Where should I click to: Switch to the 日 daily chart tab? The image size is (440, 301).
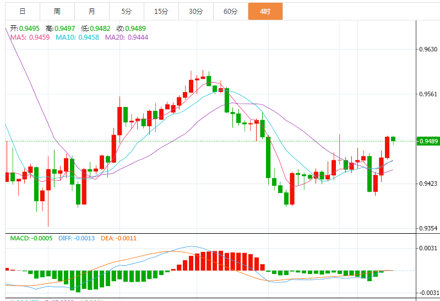(23, 11)
